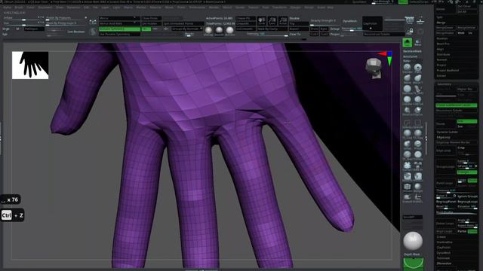Image resolution: width=483 pixels, height=271 pixels.
Task: Click the Higher Res button
Action: (x=466, y=89)
